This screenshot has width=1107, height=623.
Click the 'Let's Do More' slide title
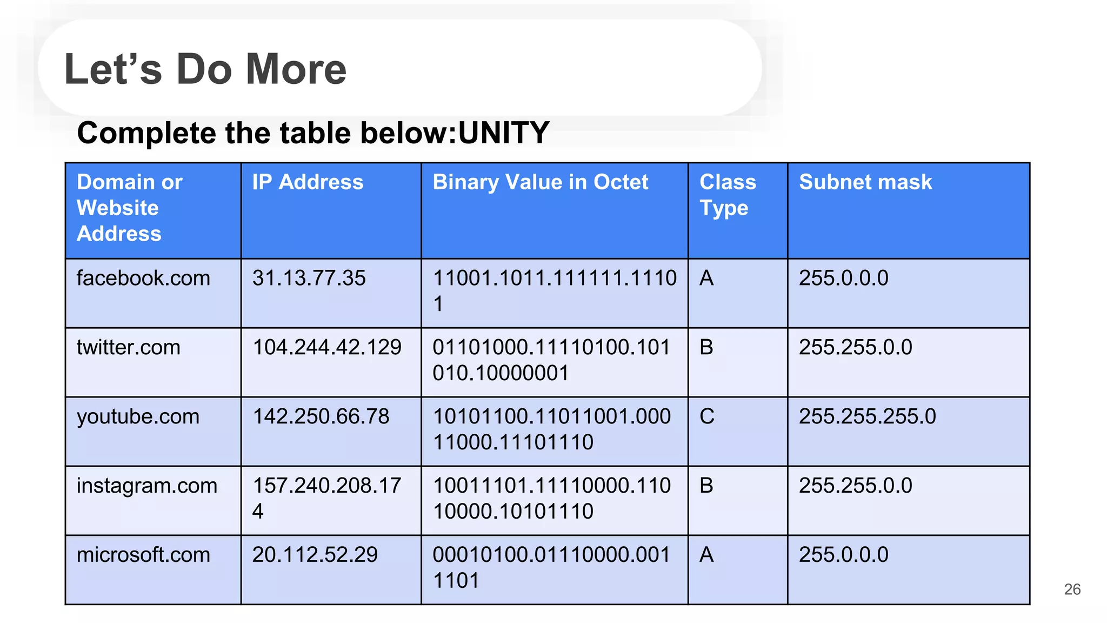[x=205, y=69]
